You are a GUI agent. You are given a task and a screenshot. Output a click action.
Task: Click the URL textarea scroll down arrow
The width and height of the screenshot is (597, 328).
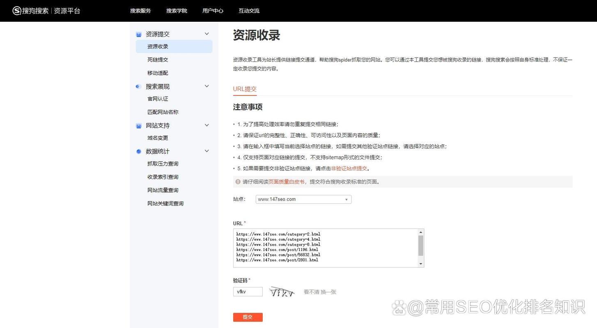(420, 264)
